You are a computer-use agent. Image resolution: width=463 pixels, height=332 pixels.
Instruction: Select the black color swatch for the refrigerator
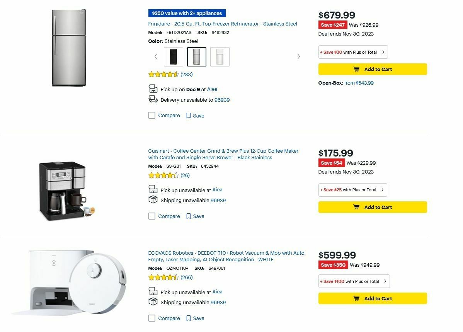(x=173, y=56)
